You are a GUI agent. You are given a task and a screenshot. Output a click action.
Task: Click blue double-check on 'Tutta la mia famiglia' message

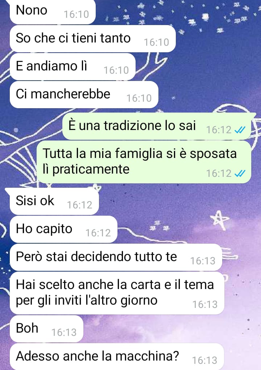pyautogui.click(x=240, y=174)
